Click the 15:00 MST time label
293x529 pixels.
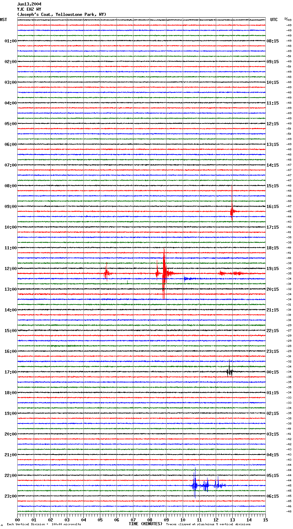point(11,331)
